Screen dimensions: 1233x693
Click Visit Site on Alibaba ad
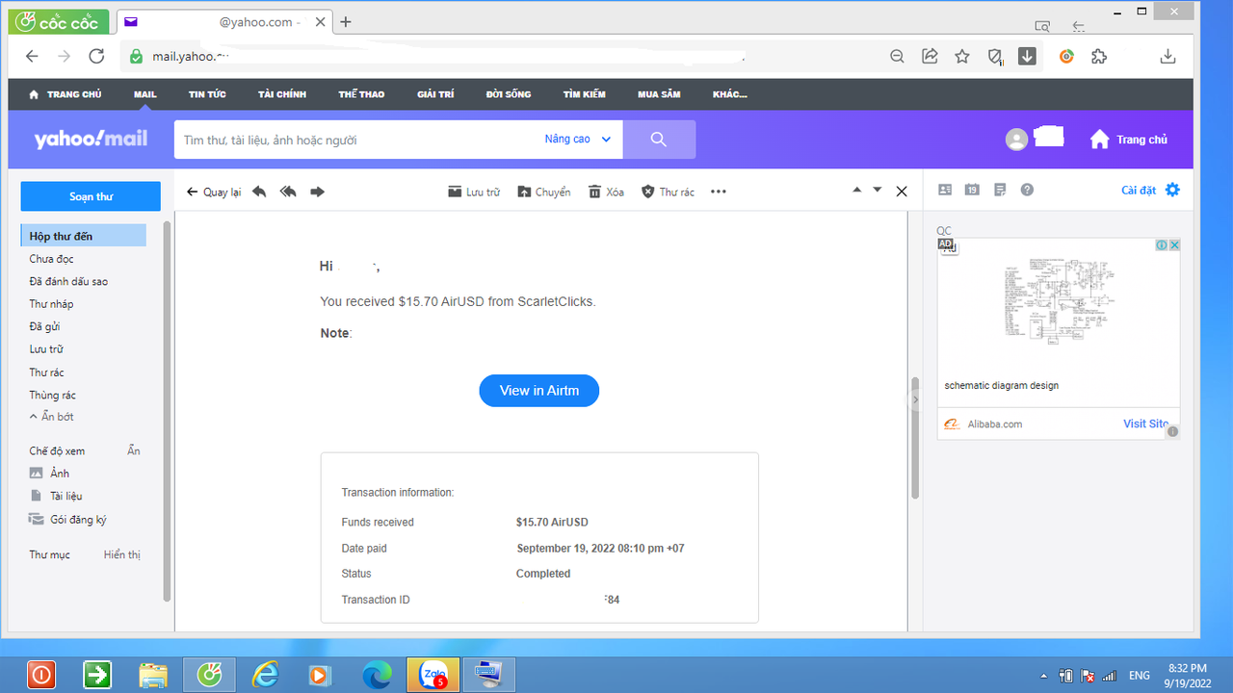click(x=1146, y=423)
